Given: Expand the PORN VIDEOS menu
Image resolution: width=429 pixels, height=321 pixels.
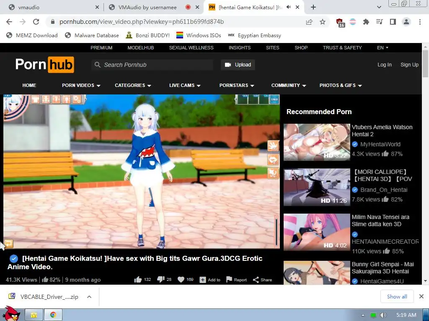Looking at the screenshot, I should (x=81, y=85).
